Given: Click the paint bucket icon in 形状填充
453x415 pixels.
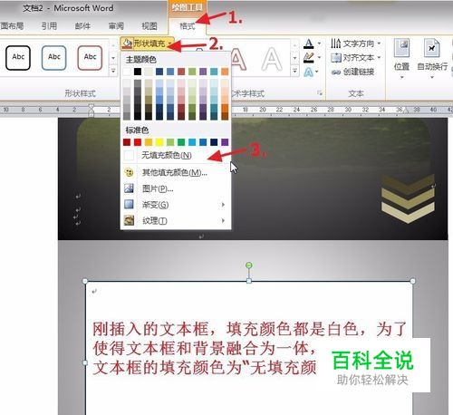Looking at the screenshot, I should pos(127,43).
